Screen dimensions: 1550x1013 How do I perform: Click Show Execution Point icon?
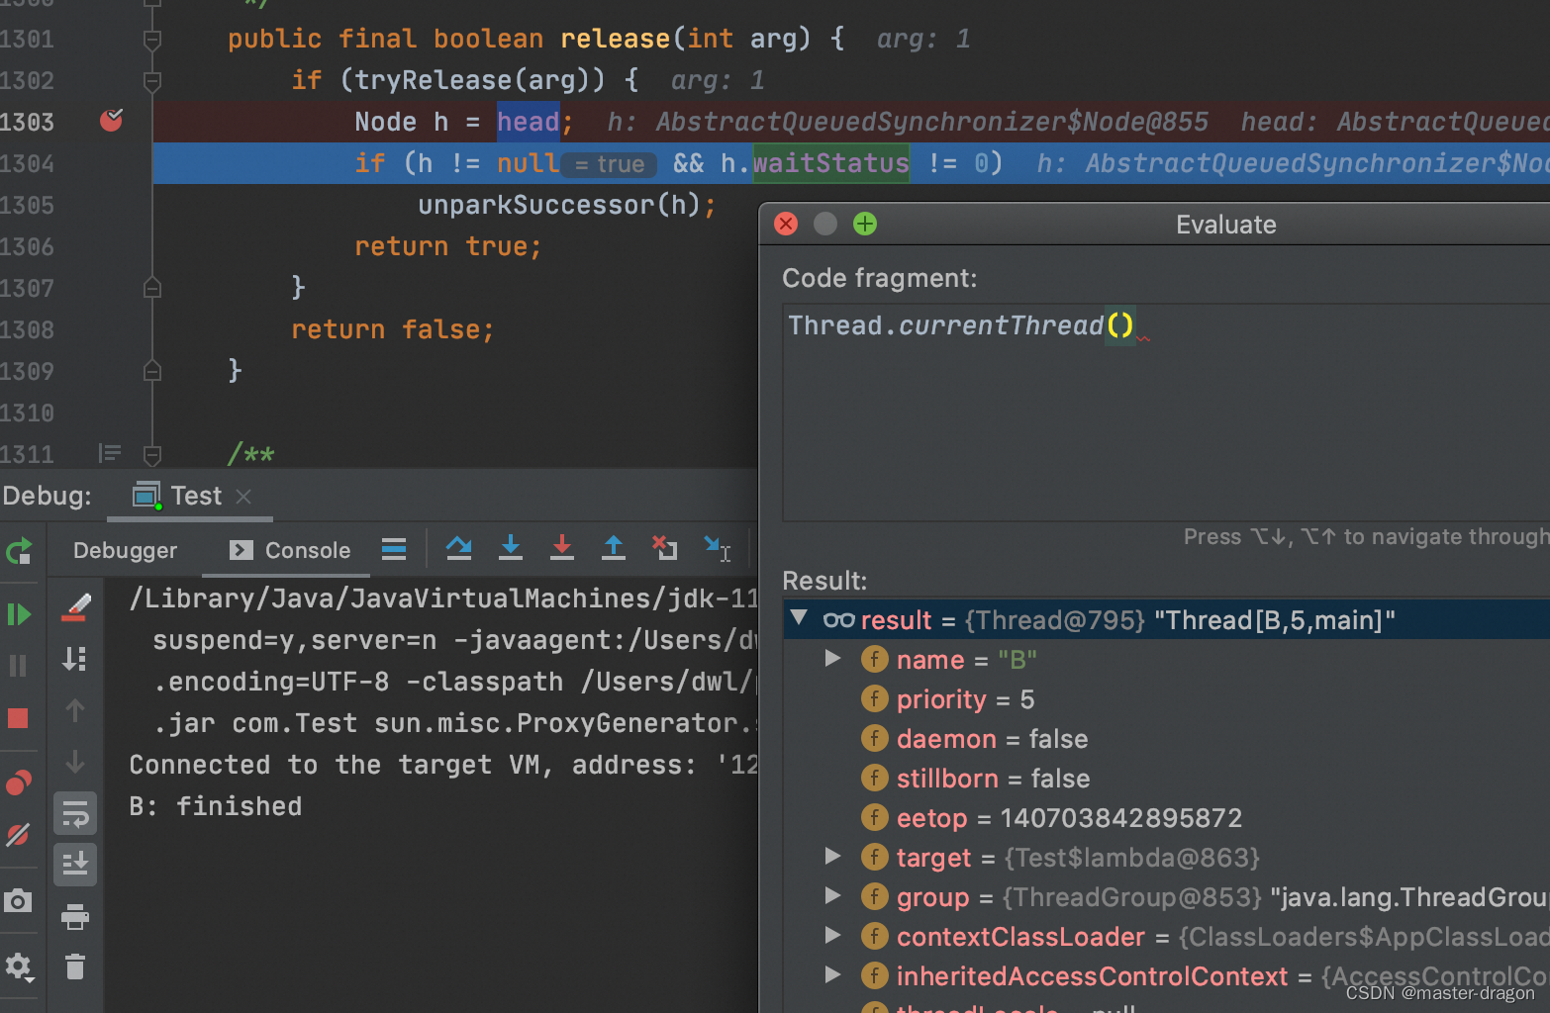pyautogui.click(x=394, y=549)
